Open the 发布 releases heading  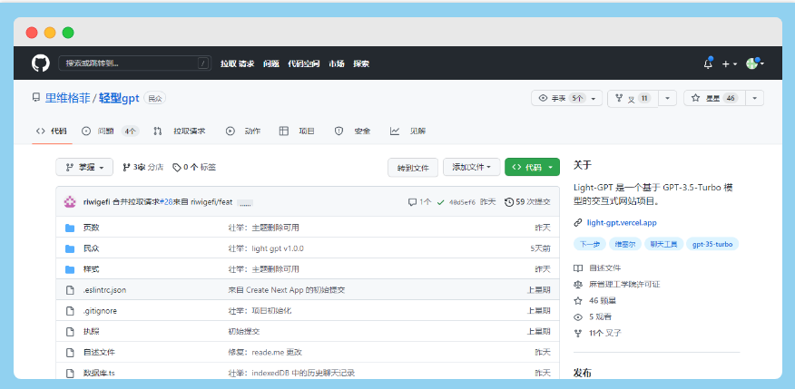pos(582,374)
